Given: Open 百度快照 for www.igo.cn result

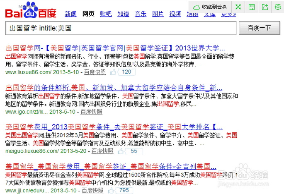Looking at the screenshot, I should tap(91, 112).
